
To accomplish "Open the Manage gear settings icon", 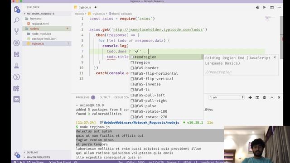I will [17, 155].
